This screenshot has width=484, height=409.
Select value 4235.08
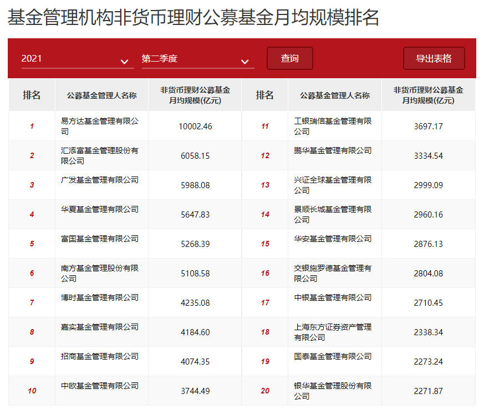pos(195,303)
